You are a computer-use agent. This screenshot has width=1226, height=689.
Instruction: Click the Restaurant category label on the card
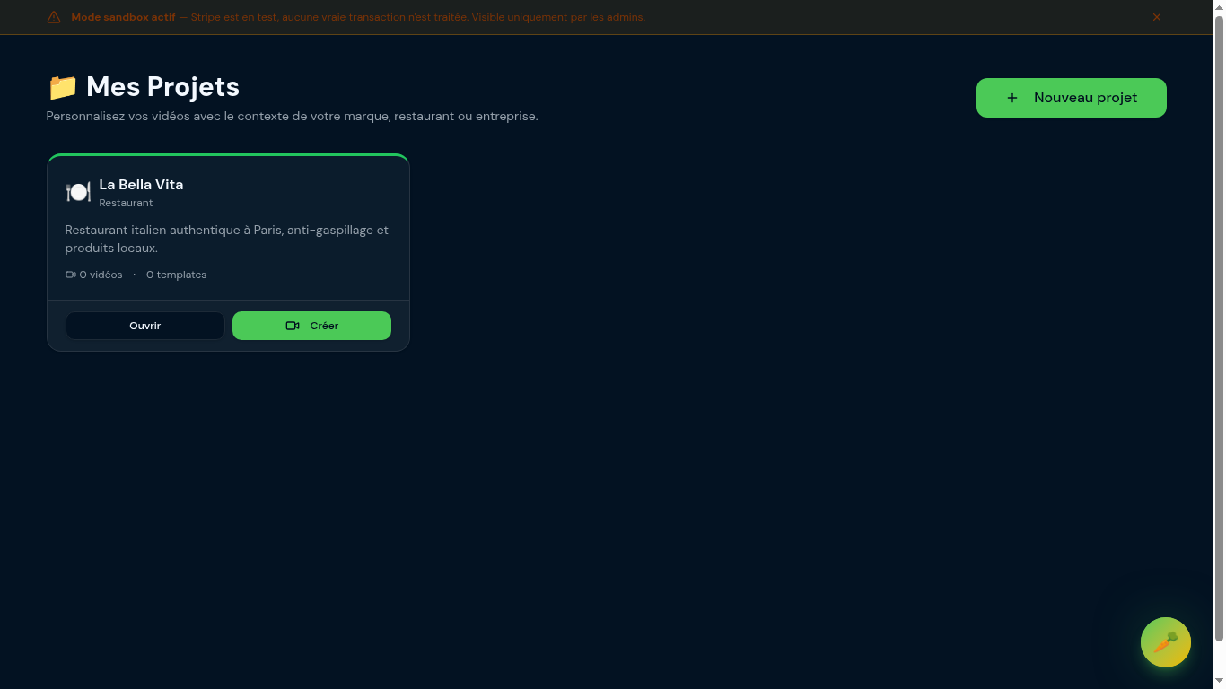[x=126, y=203]
